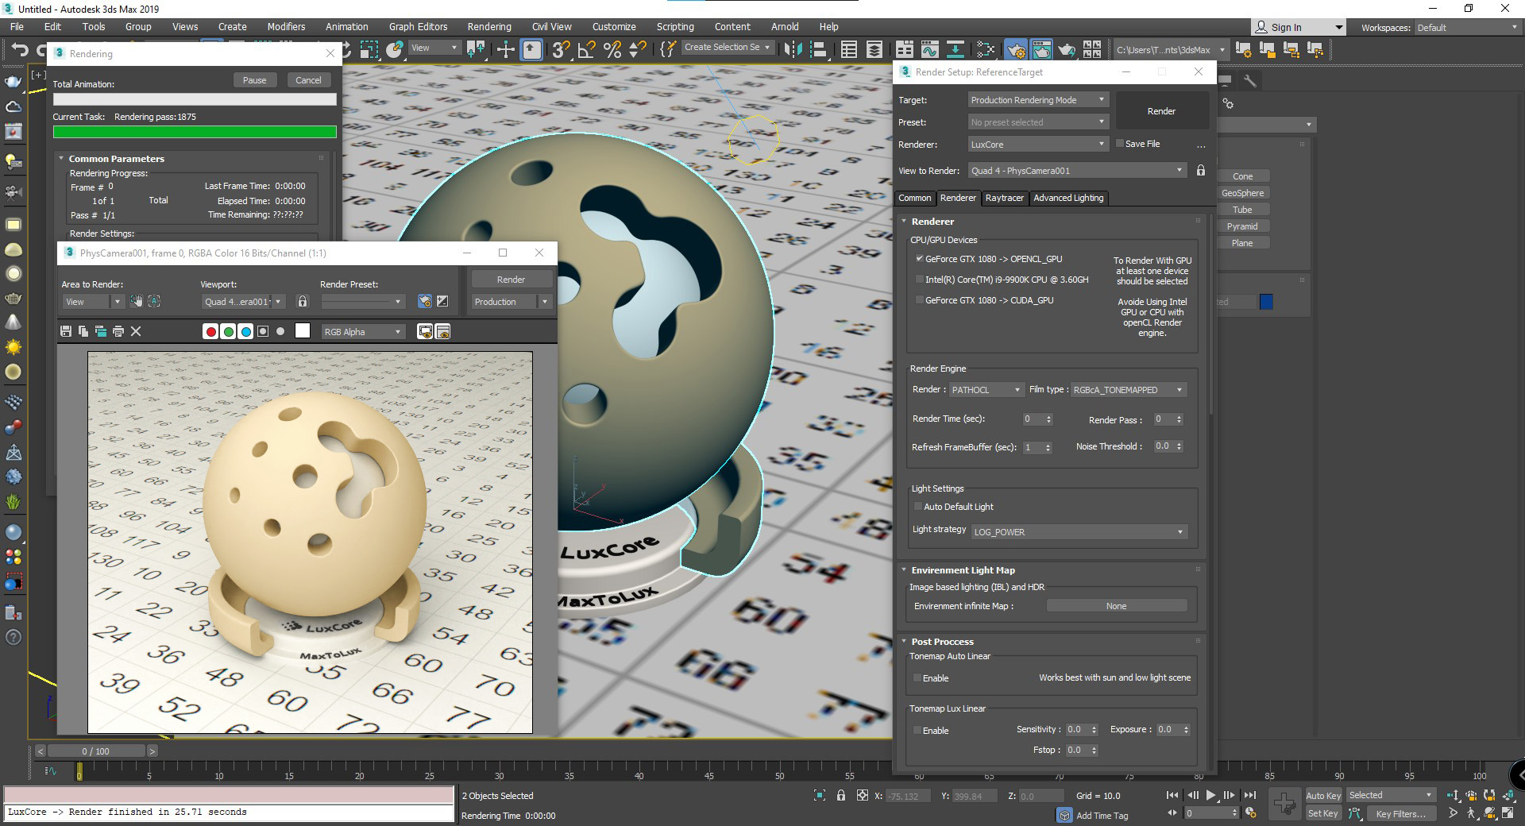Viewport: 1525px width, 826px height.
Task: Click the Environment infinite Map None button
Action: (x=1116, y=606)
